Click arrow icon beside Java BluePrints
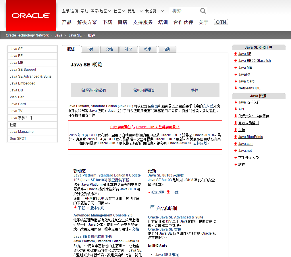Viewport: 291px width, 257px height. point(236,137)
